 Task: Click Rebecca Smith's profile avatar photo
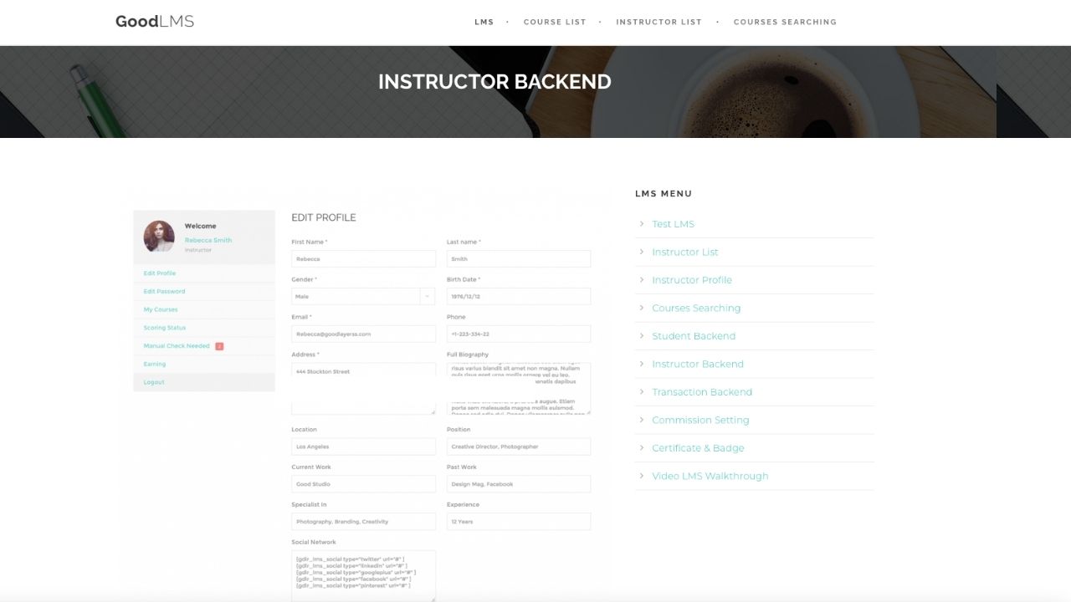pyautogui.click(x=159, y=237)
